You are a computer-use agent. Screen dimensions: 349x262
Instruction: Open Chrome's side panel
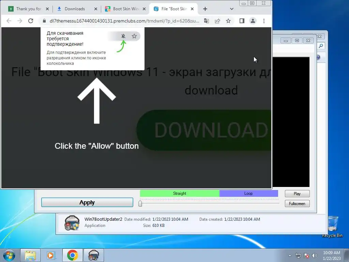pos(242,21)
